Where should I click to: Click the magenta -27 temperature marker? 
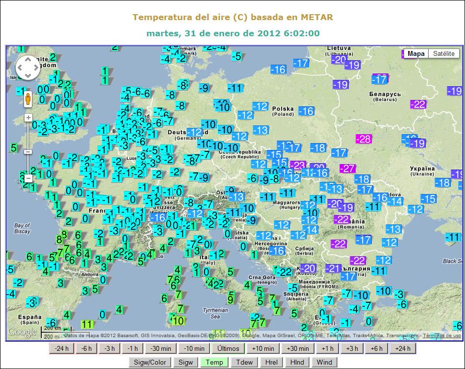pyautogui.click(x=347, y=169)
